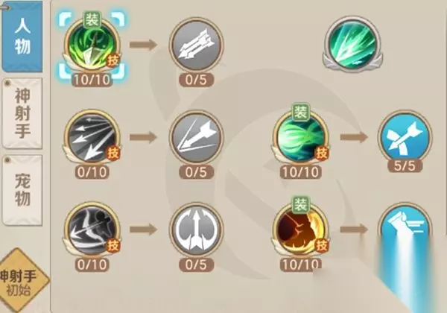447x313 pixels.
Task: Click the triple arrows passive skill icon
Action: point(196,45)
